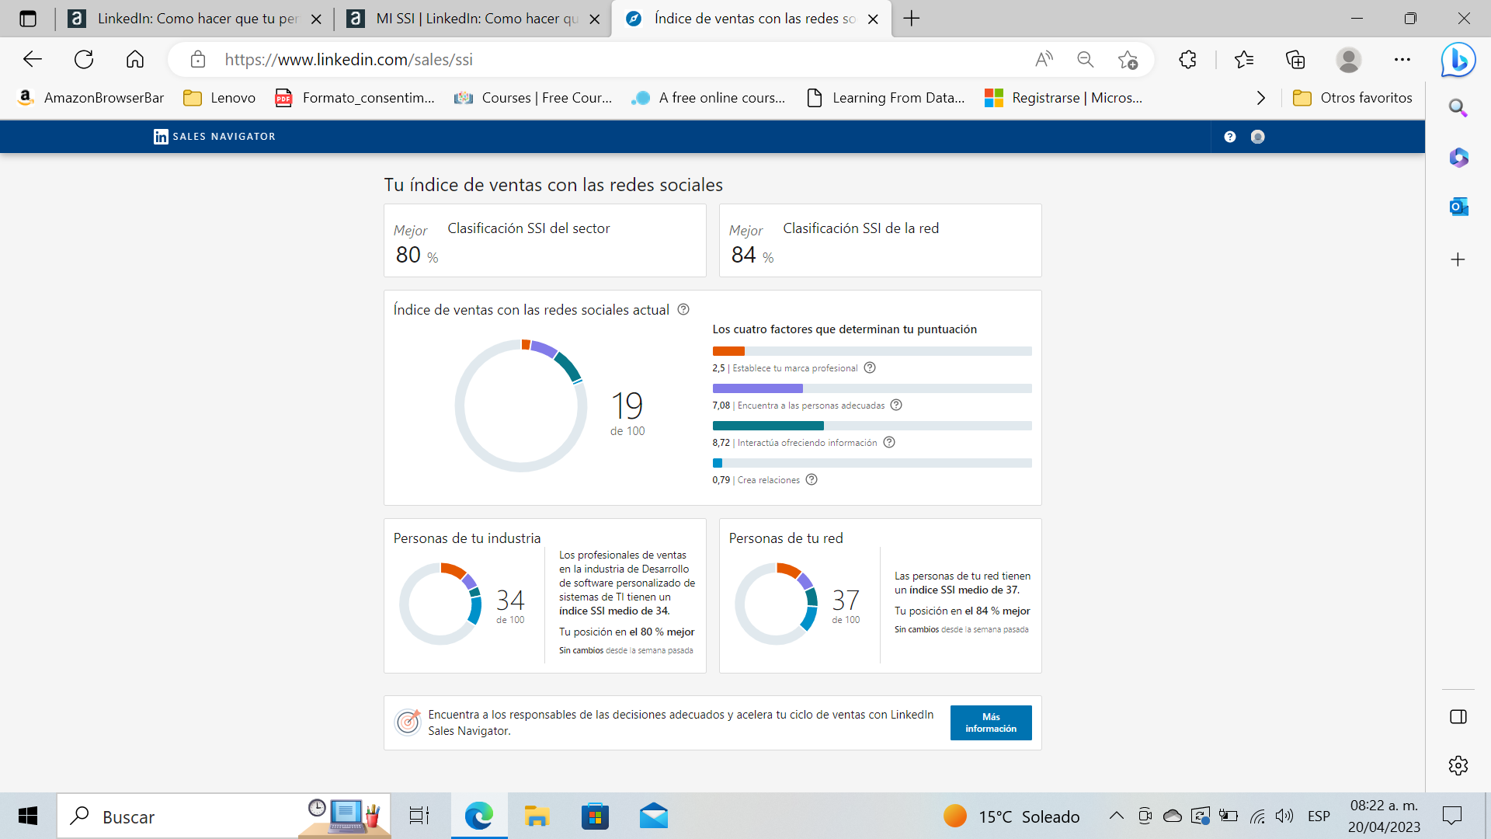Open the AmazonBrowserBar bookmark
Viewport: 1491px width, 839px height.
(x=91, y=98)
